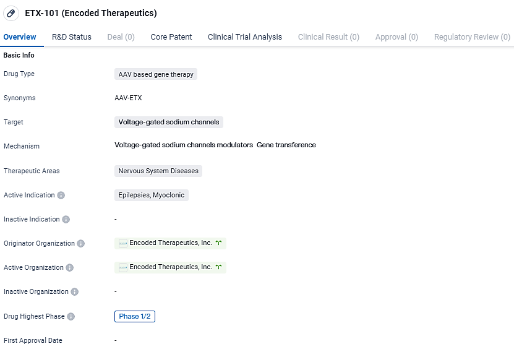Switch to the R&D Status tab
Screen dimensions: 514x344
point(71,37)
